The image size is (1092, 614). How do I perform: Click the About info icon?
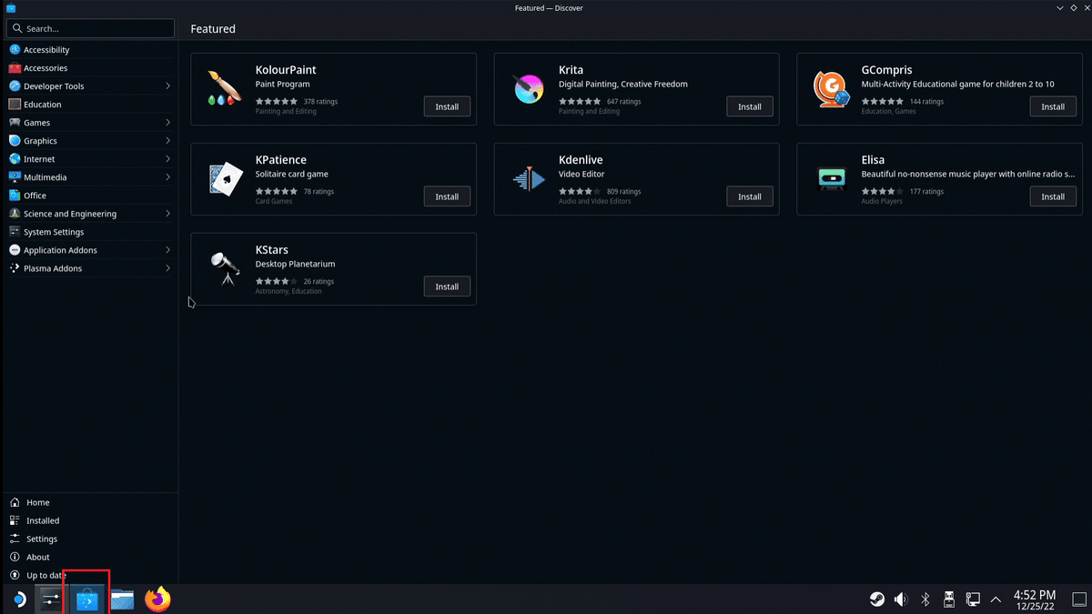tap(15, 557)
